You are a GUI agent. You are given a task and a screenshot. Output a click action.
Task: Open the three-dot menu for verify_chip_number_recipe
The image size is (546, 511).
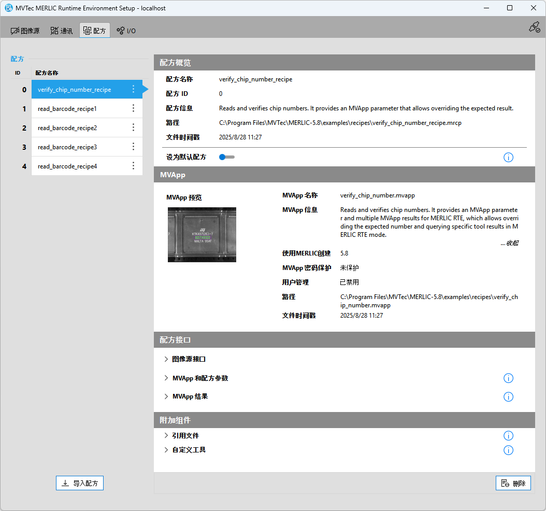[x=133, y=89]
